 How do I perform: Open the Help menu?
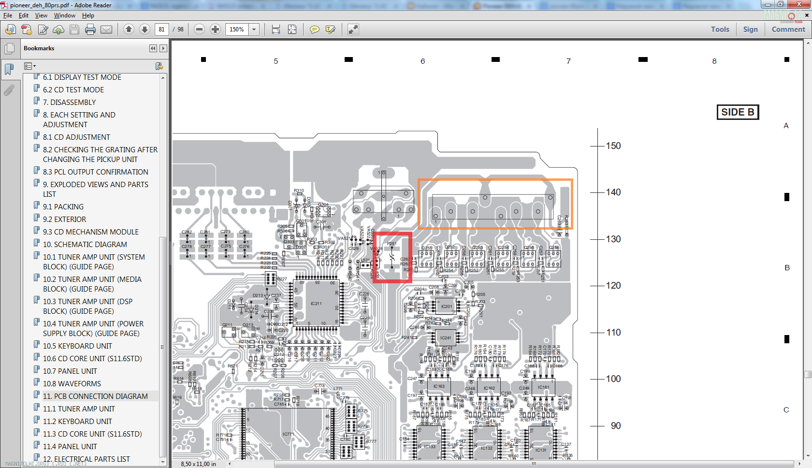pos(88,15)
